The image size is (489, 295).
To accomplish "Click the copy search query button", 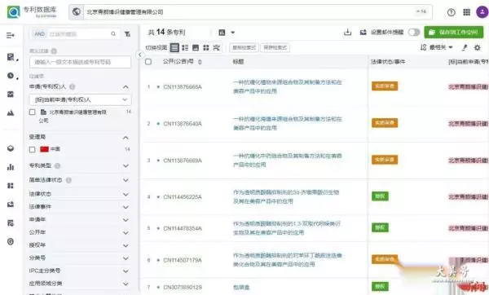I will pos(244,47).
